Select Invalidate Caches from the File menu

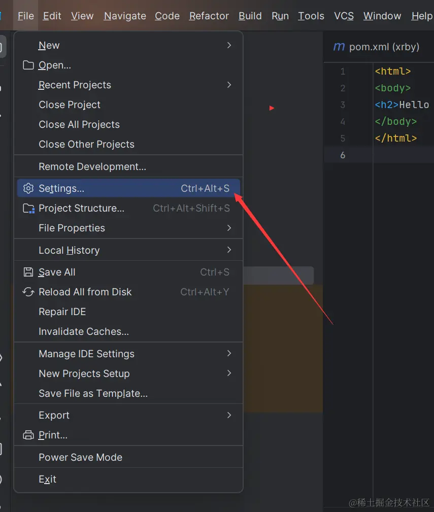pos(84,331)
